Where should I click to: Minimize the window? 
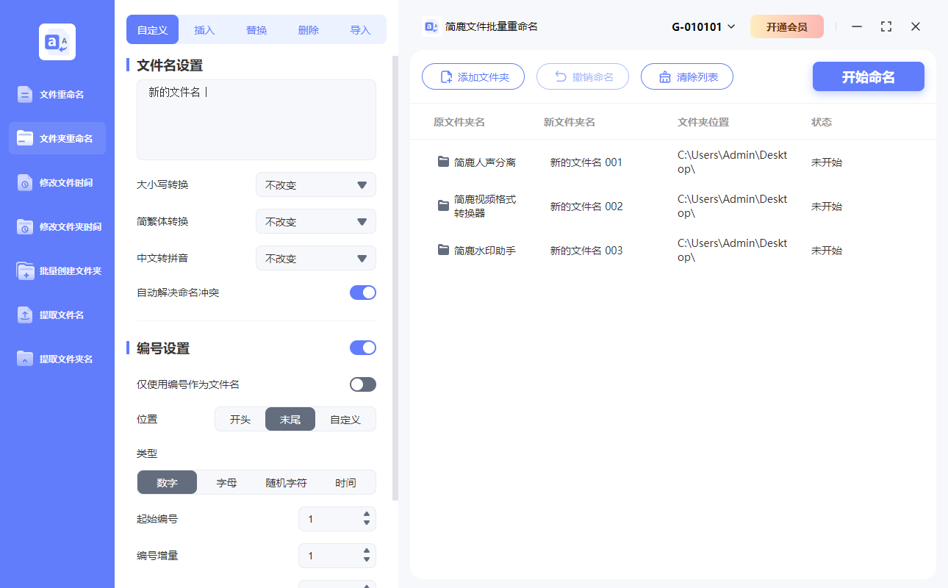click(857, 26)
